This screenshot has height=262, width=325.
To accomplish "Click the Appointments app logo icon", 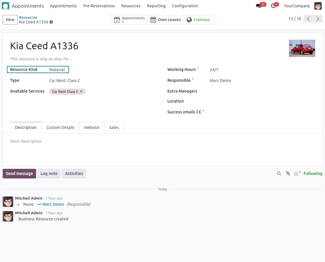I will [5, 6].
